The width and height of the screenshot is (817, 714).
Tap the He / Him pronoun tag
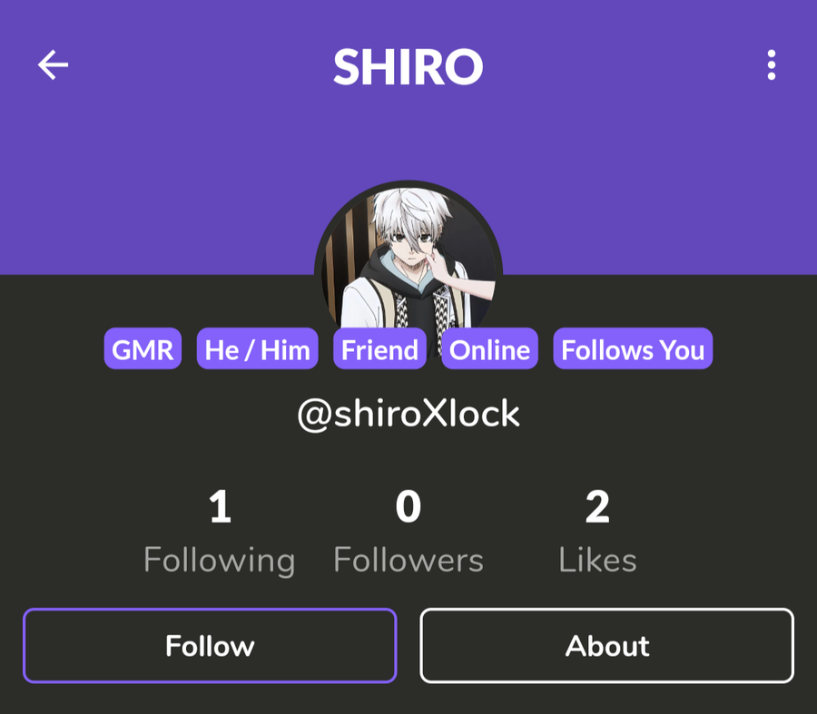258,349
